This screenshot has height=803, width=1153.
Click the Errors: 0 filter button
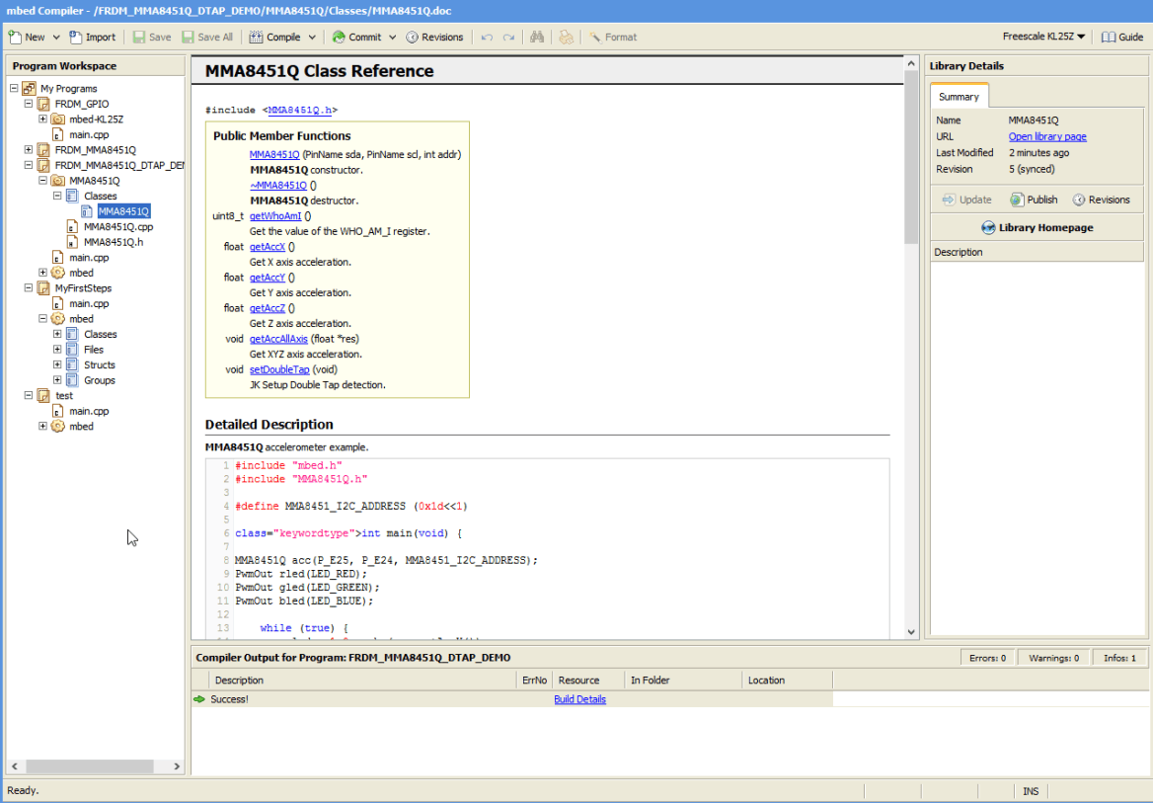[x=987, y=658]
